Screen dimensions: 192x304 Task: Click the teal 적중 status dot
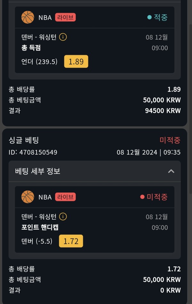click(x=149, y=18)
